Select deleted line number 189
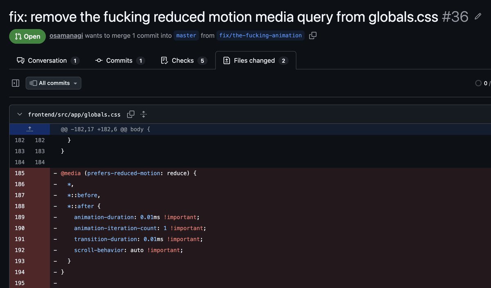491x288 pixels. (20, 217)
